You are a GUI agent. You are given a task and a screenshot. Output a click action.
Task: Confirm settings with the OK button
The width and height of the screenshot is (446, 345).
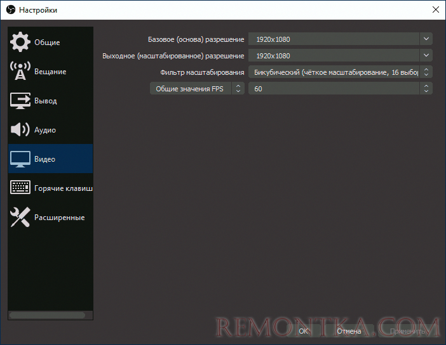[304, 331]
